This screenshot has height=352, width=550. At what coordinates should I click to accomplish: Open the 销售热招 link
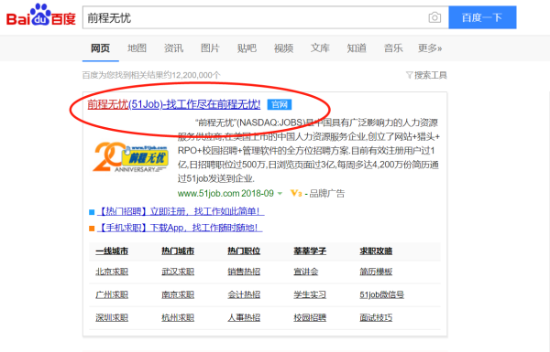pos(244,272)
